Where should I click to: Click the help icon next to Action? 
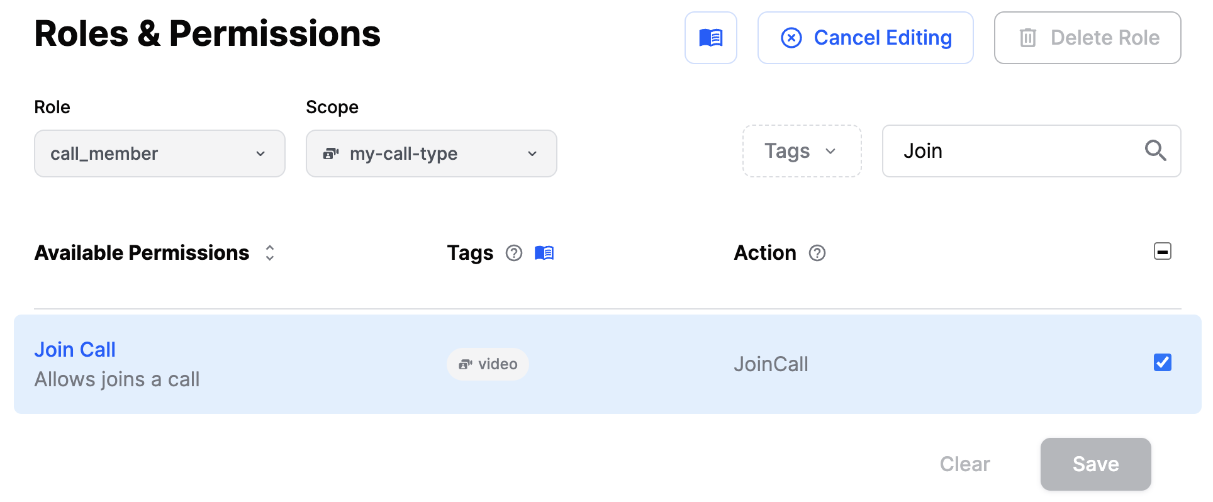click(817, 253)
